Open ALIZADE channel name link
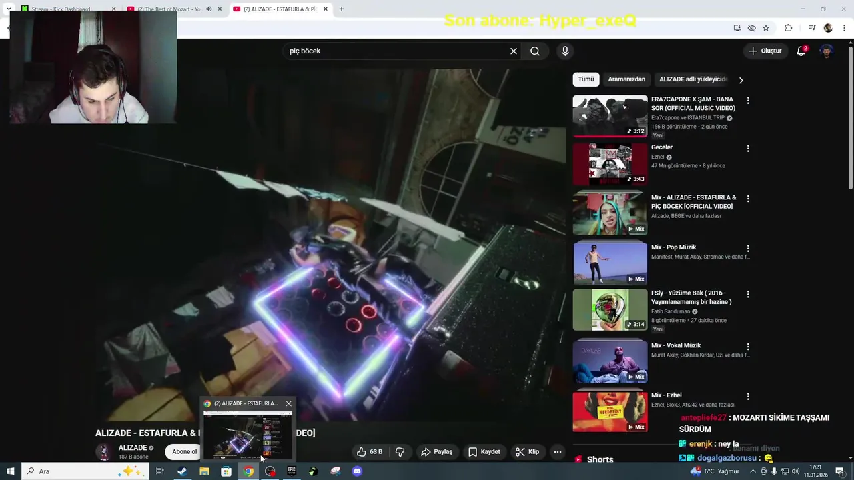The height and width of the screenshot is (480, 854). 133,448
